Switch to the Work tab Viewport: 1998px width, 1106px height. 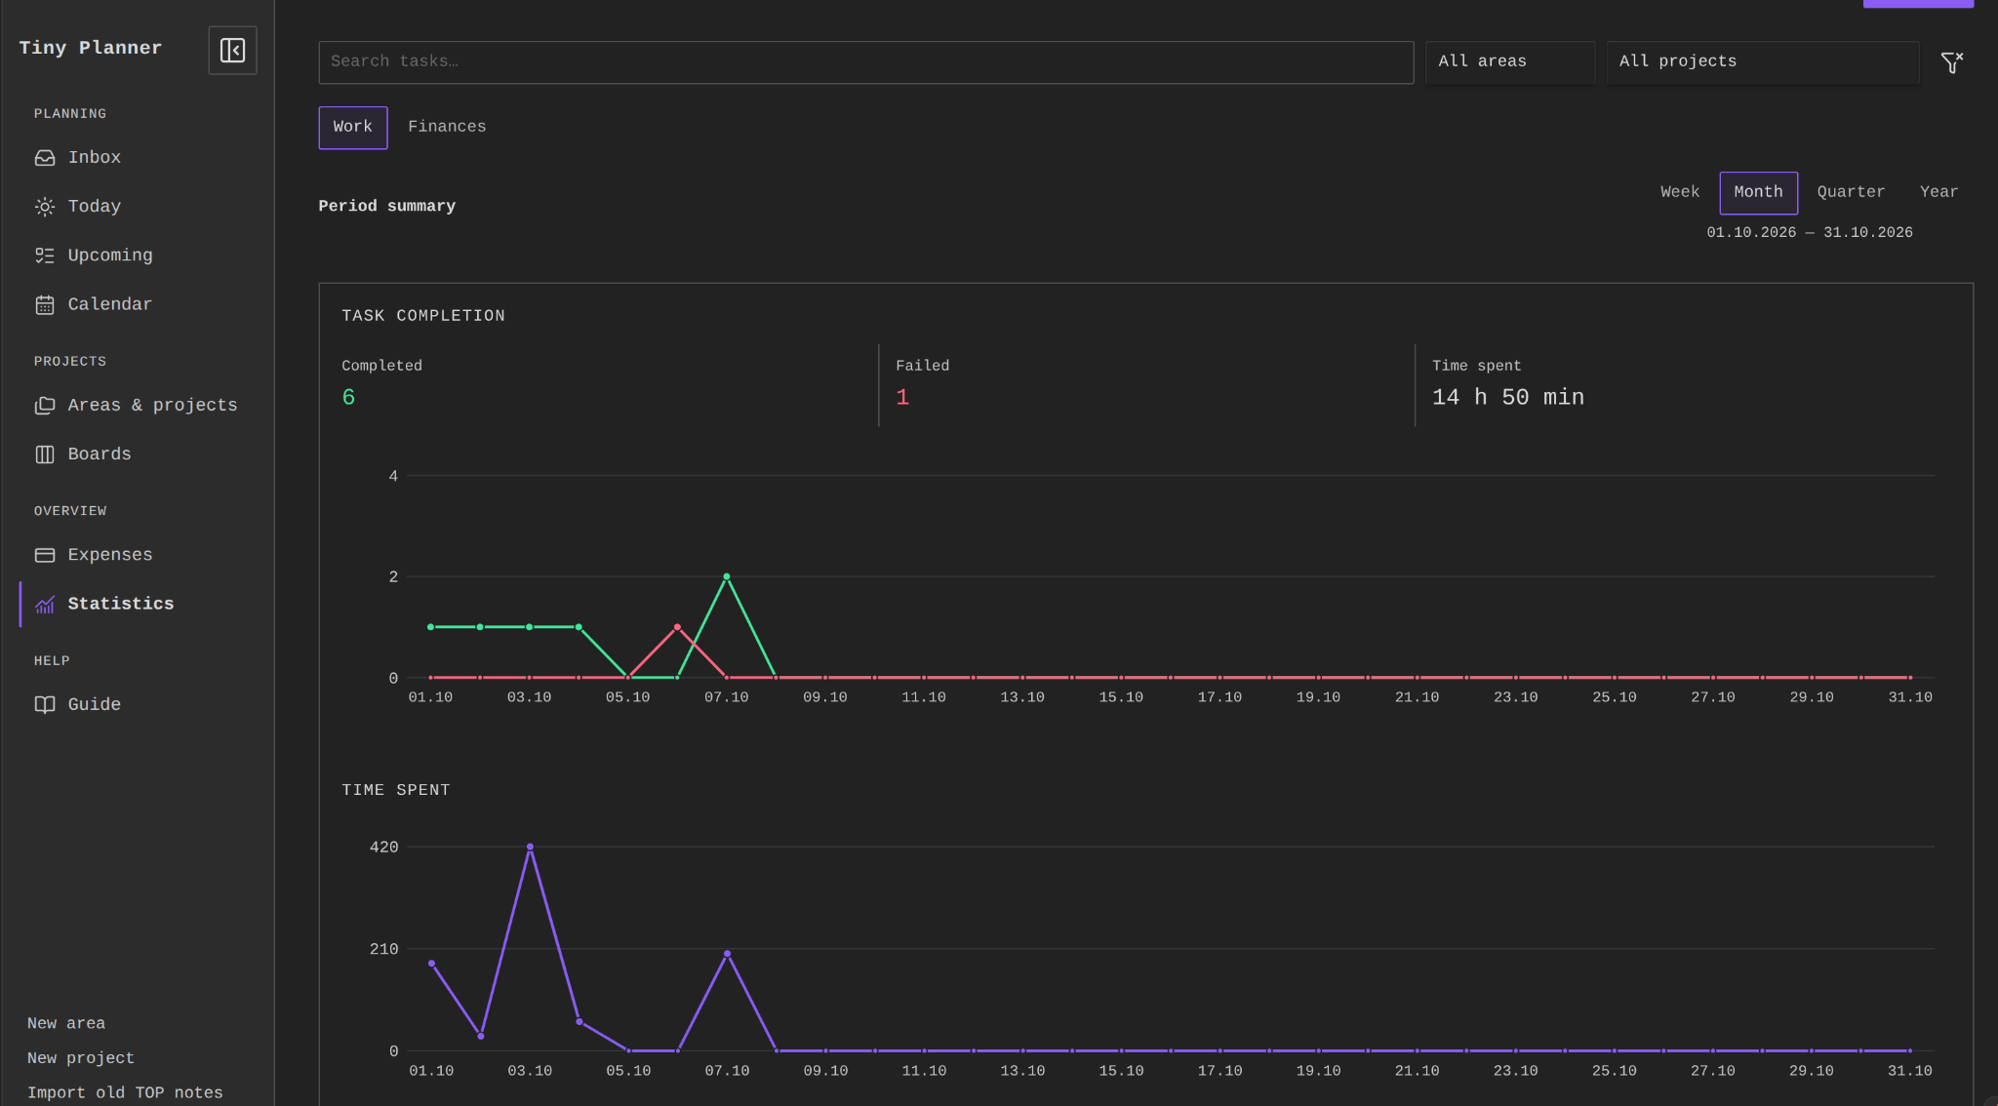tap(352, 127)
